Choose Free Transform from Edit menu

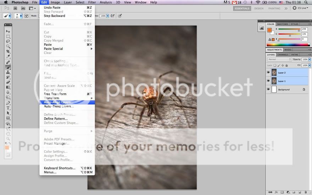(67, 94)
